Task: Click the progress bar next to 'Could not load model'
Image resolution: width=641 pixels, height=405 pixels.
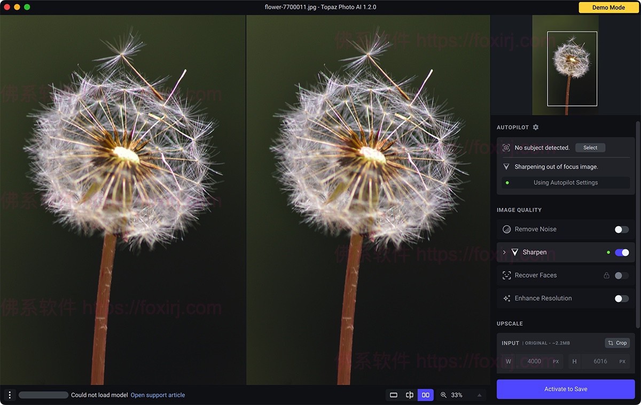Action: tap(43, 394)
